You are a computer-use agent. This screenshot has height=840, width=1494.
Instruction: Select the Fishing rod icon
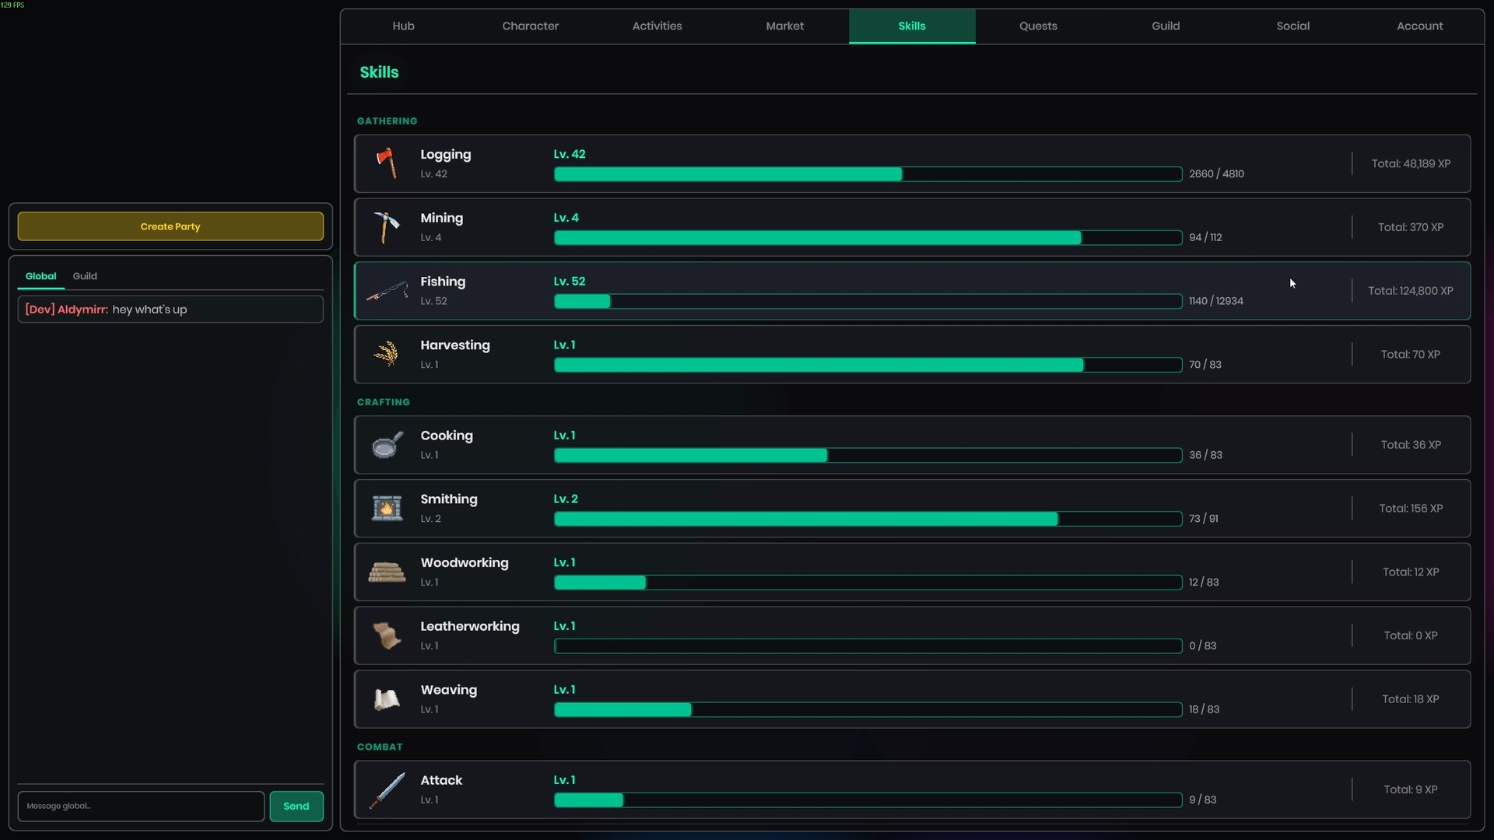click(x=387, y=292)
